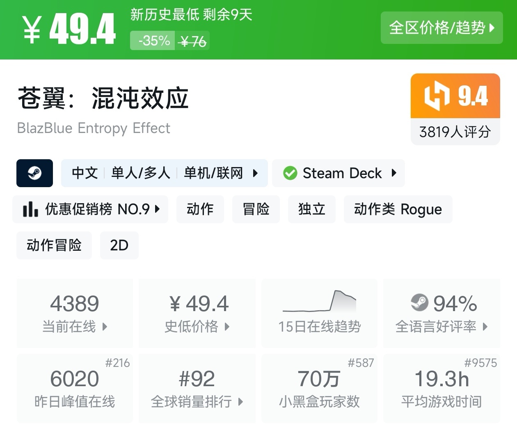Click the strikethrough ¥76 original price

coord(193,41)
